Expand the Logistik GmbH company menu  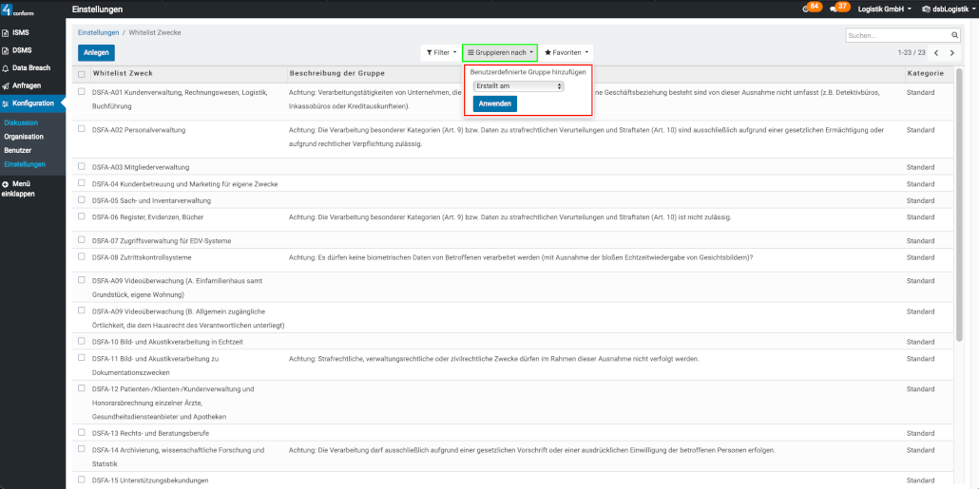coord(884,9)
